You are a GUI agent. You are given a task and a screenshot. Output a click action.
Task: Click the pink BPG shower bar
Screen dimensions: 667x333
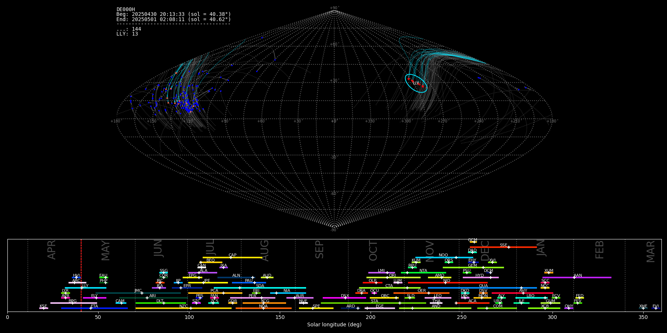pos(73,303)
